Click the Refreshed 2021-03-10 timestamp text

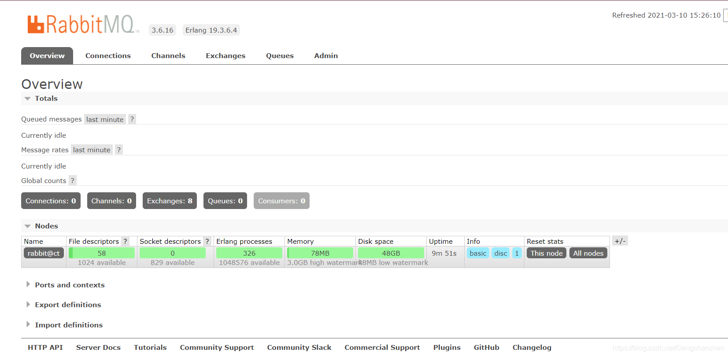tap(666, 15)
